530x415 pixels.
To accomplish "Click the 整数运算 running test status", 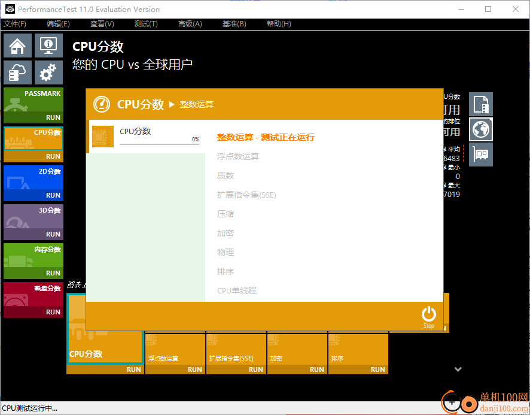I will click(x=266, y=137).
